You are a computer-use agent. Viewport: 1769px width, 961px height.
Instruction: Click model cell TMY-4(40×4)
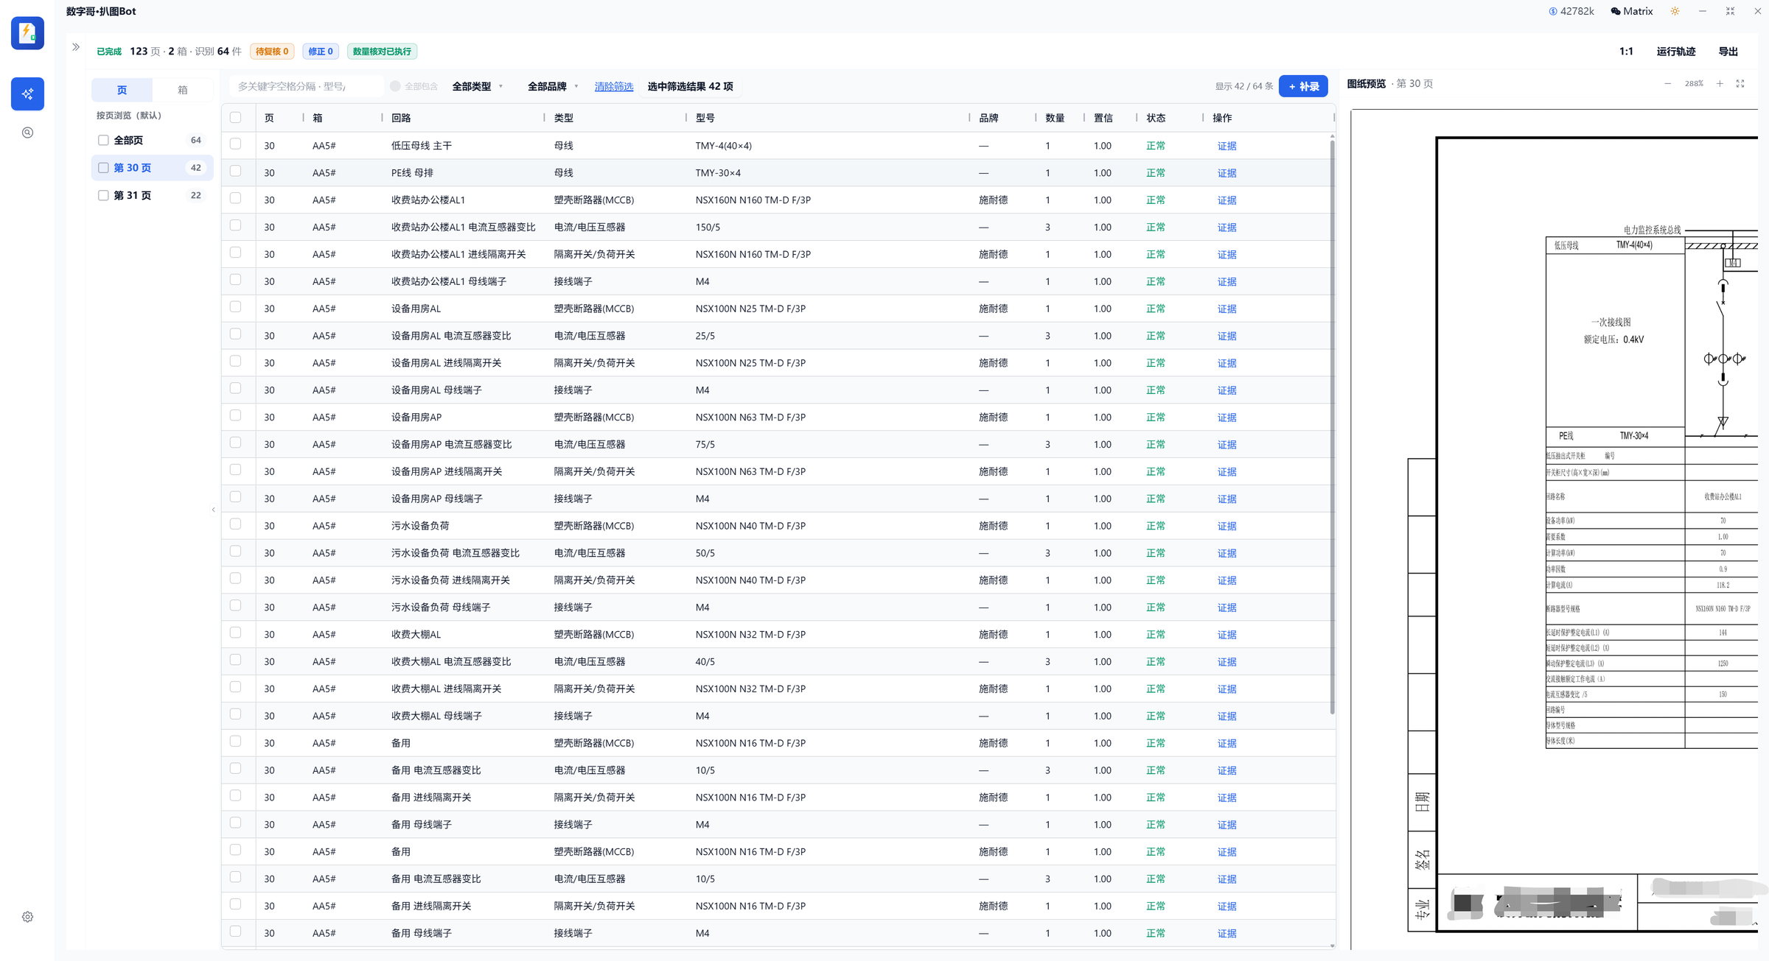[723, 146]
